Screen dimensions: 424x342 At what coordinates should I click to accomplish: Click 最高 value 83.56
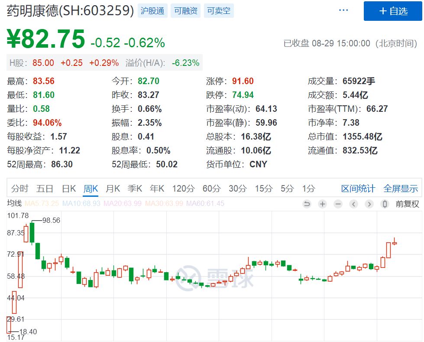[44, 81]
